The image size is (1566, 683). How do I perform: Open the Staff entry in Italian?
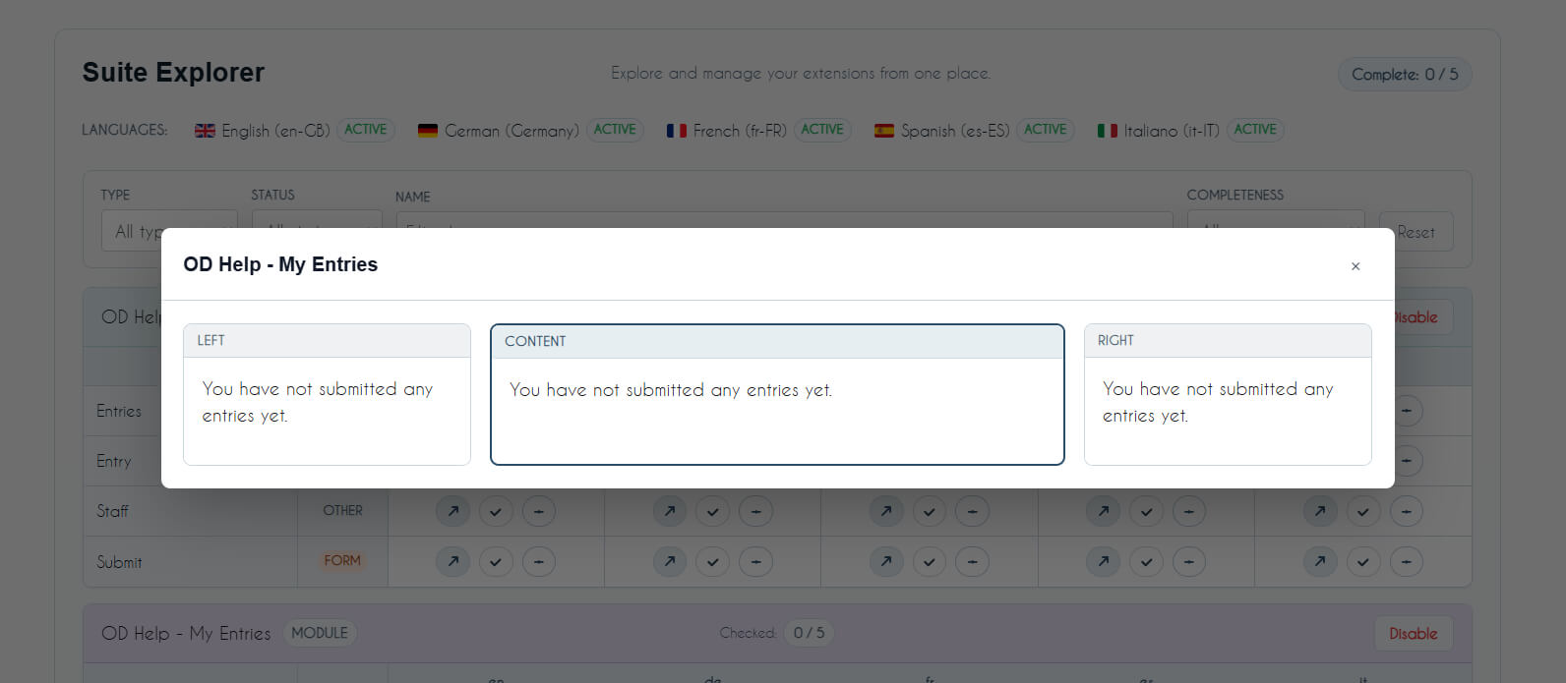[1320, 511]
